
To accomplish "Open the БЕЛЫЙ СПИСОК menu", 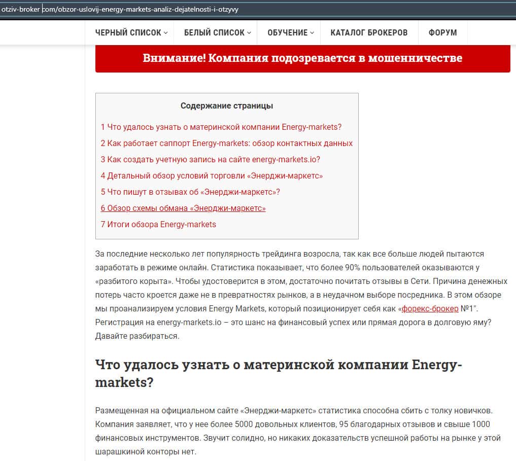I will (x=218, y=32).
